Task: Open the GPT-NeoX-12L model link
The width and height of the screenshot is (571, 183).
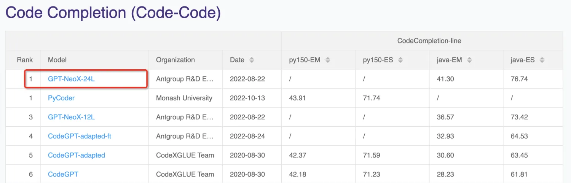Action: tap(71, 117)
